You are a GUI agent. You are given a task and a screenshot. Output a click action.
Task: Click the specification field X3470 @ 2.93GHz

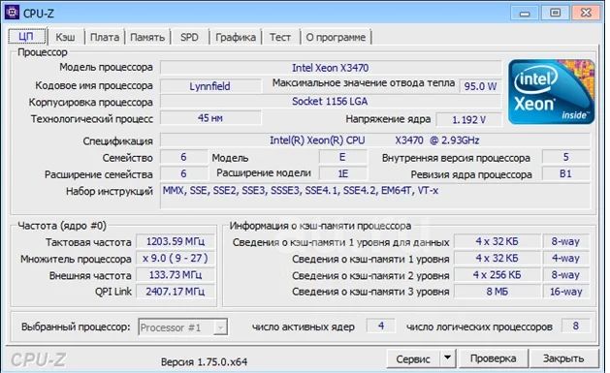(x=375, y=140)
